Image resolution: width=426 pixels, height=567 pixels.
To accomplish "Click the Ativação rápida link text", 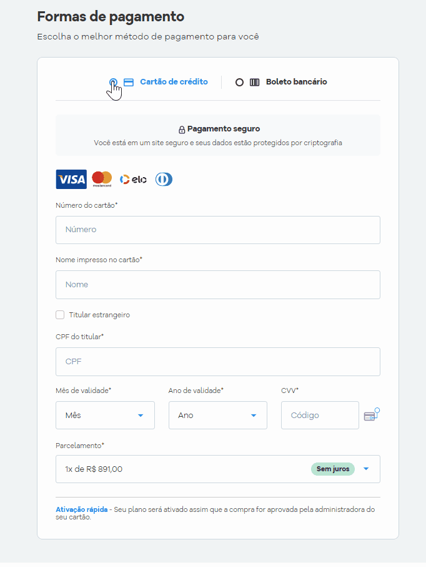I will (x=82, y=509).
